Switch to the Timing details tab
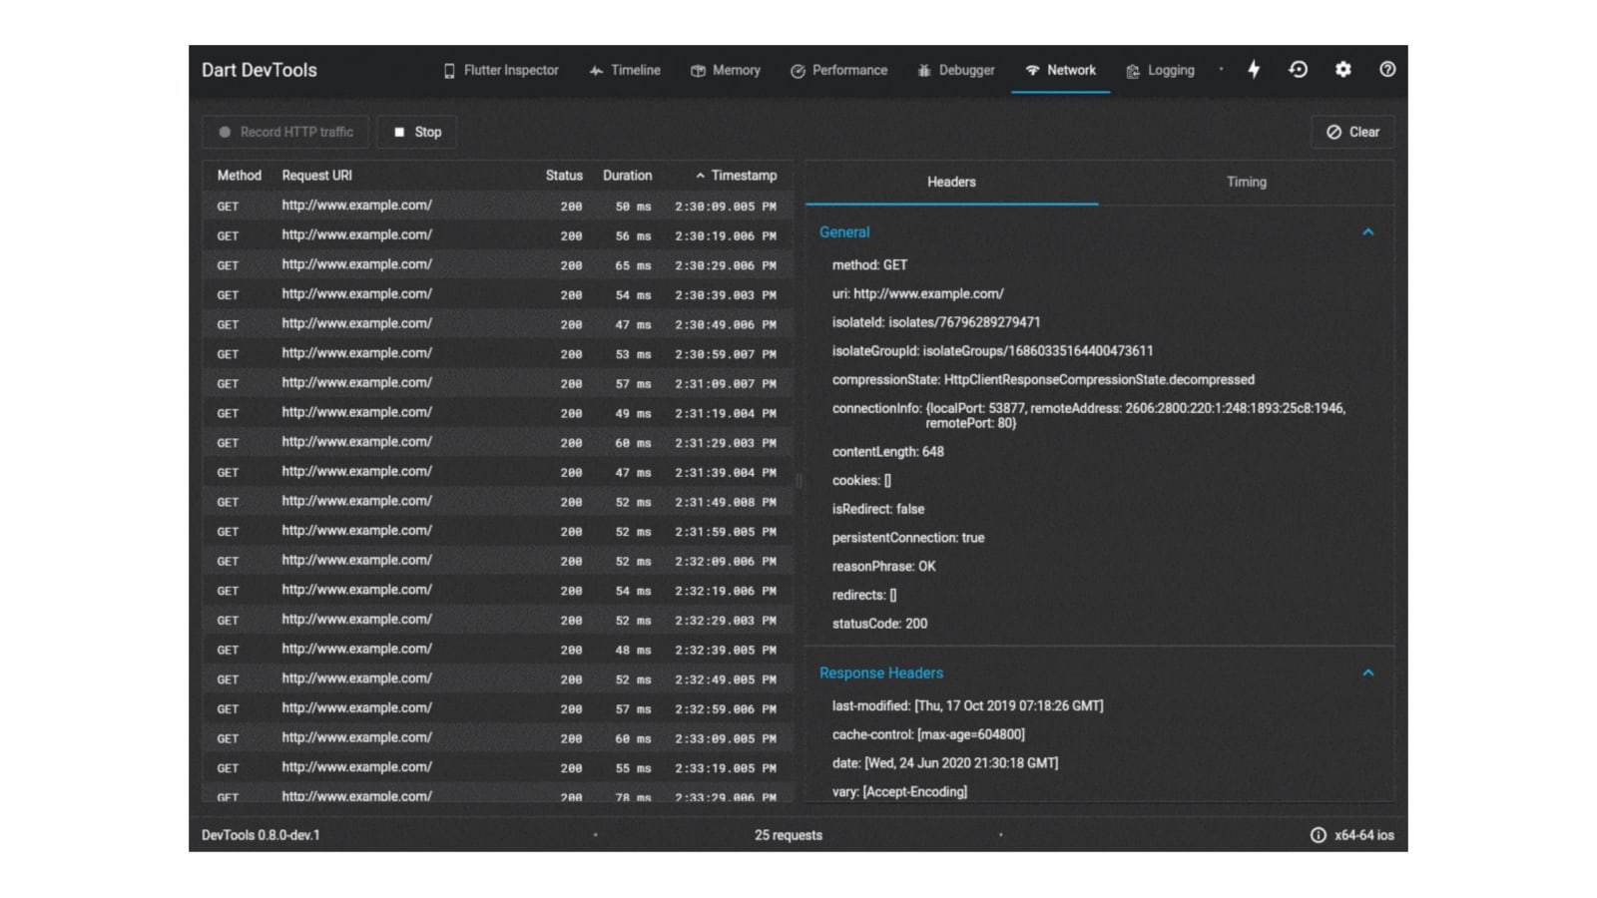Screen dimensions: 1597x898 click(x=1247, y=182)
